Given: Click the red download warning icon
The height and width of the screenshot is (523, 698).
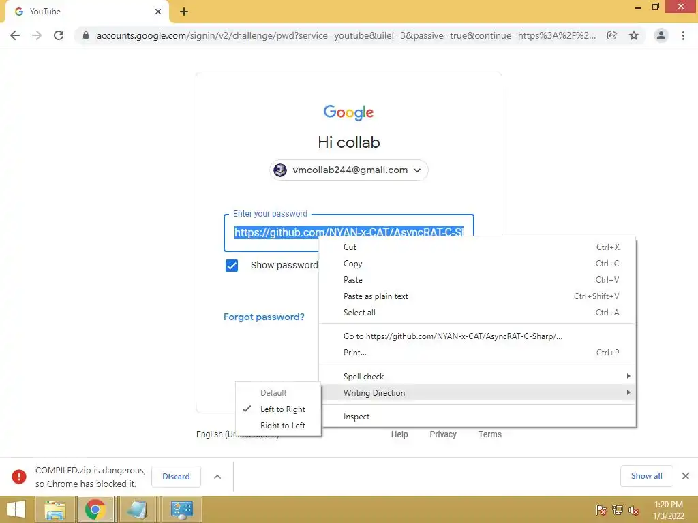Looking at the screenshot, I should click(x=18, y=477).
